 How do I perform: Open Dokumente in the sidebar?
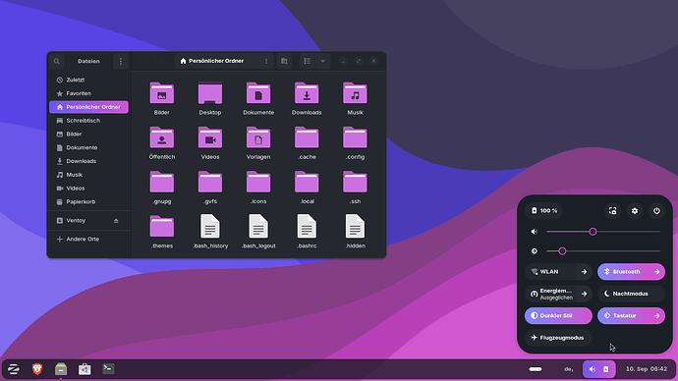point(88,147)
